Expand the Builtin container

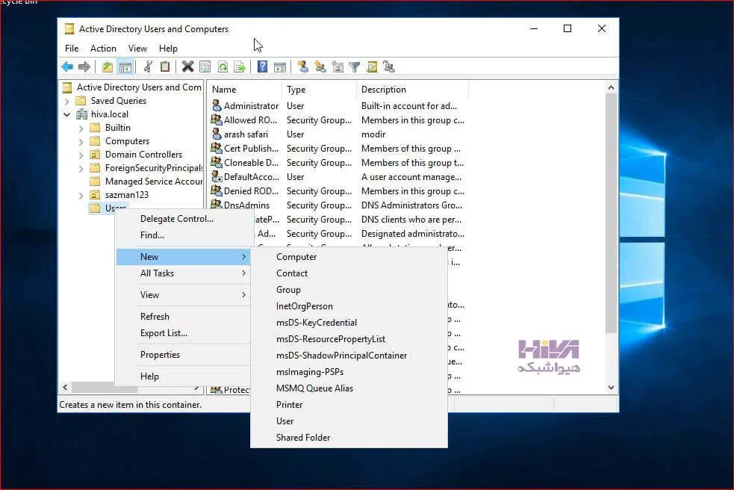tap(81, 128)
